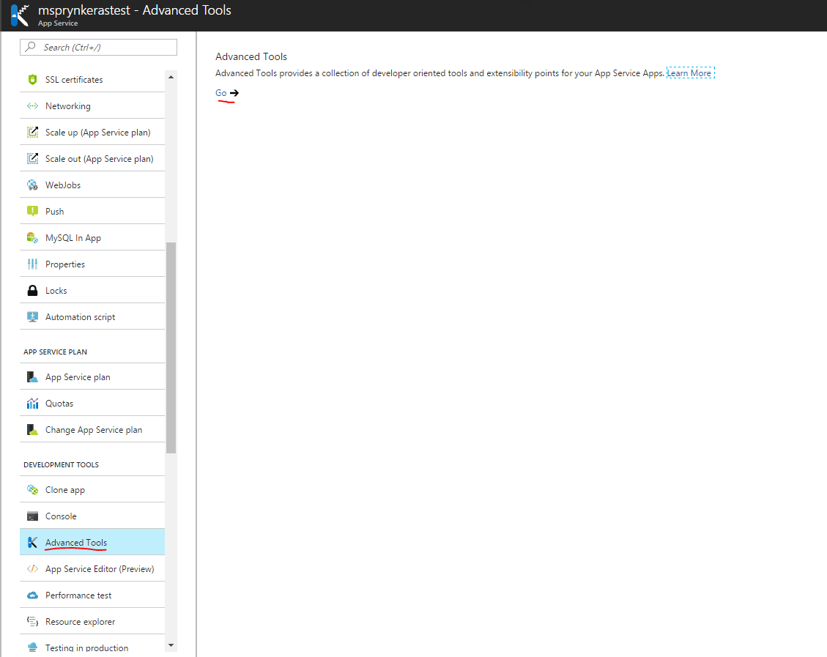Click the DEVELOPMENT TOOLS section heading

tap(62, 464)
